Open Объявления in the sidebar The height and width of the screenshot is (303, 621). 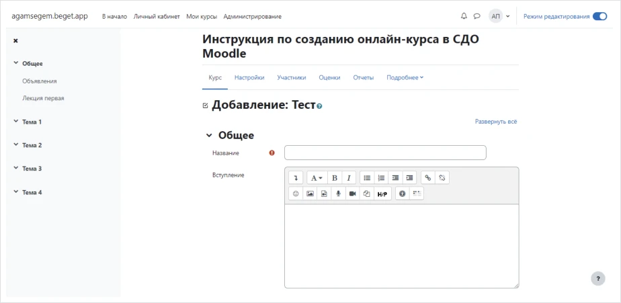(40, 81)
